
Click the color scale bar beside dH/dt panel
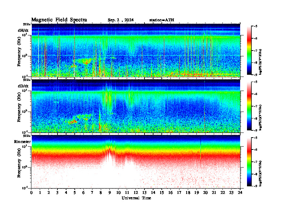(249, 50)
